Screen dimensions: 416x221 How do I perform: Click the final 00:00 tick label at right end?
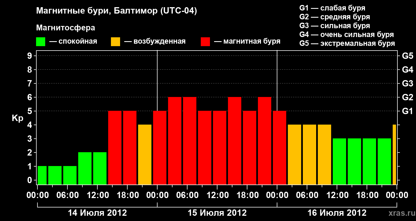click(397, 195)
